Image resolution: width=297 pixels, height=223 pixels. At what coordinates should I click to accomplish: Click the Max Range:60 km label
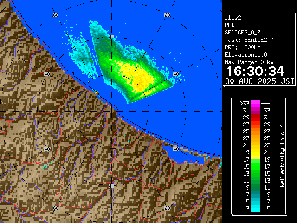(251, 62)
